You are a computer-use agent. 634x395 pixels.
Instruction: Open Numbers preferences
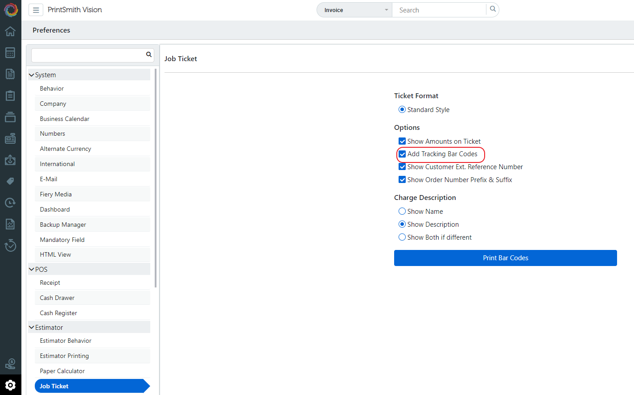coord(92,133)
